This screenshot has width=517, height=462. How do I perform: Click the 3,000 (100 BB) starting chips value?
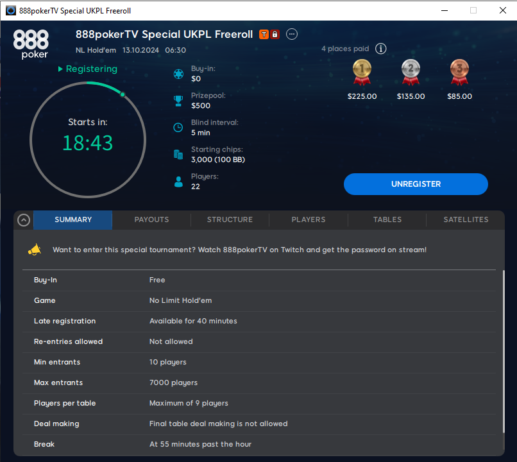point(218,160)
